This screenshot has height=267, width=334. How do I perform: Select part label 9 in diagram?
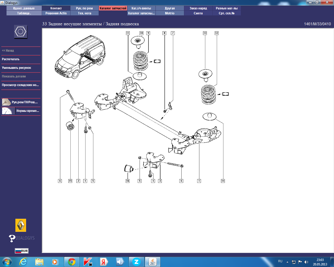pyautogui.click(x=148, y=33)
